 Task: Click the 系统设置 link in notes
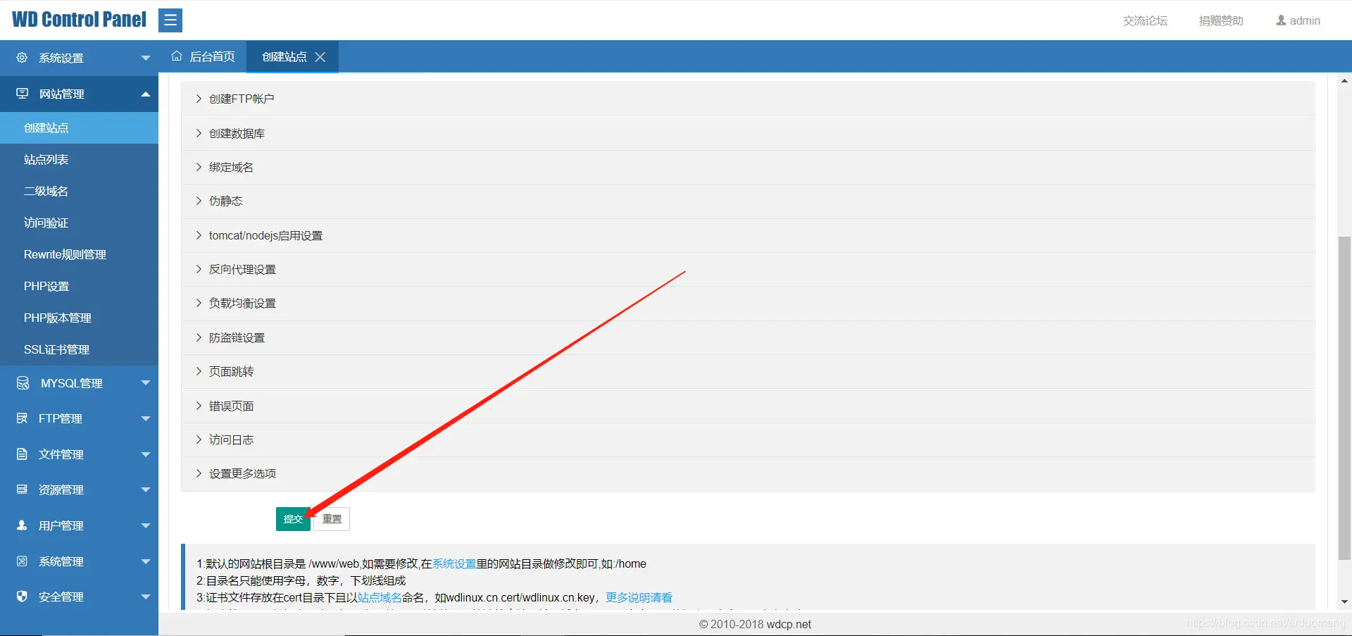tap(454, 563)
